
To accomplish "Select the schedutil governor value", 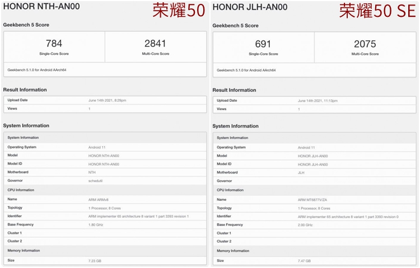I will click(x=95, y=181).
